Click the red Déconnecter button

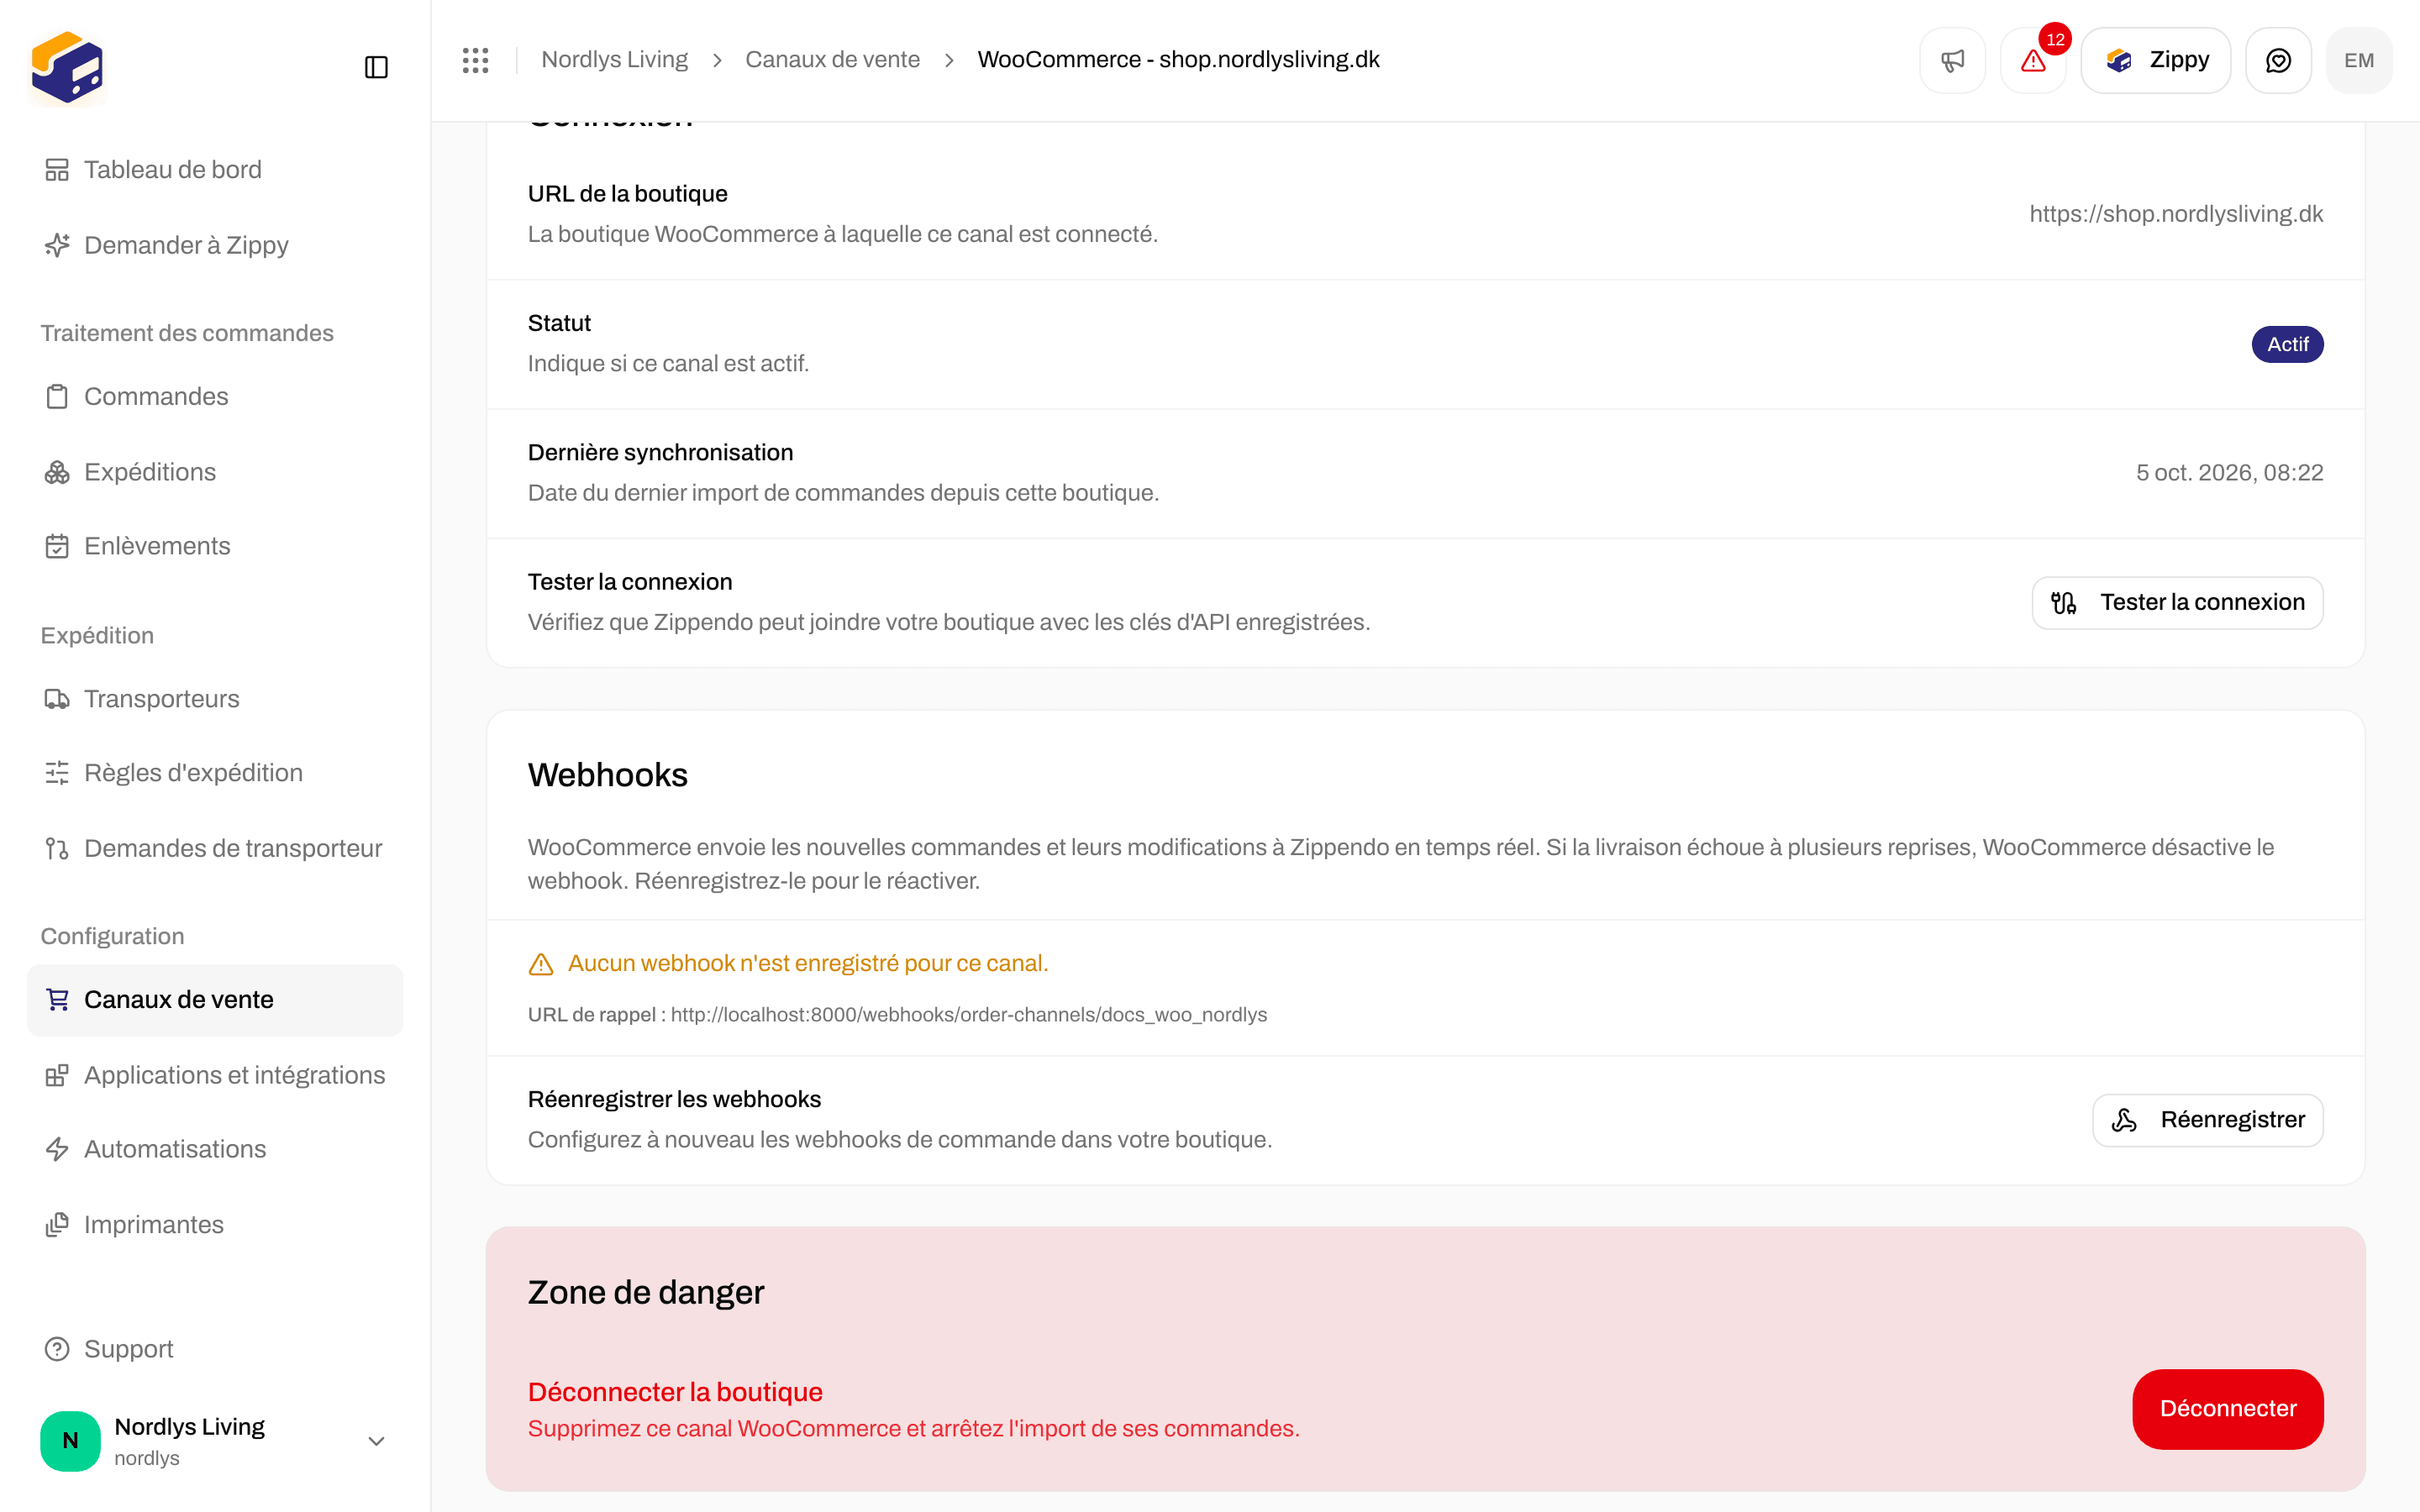click(x=2227, y=1409)
